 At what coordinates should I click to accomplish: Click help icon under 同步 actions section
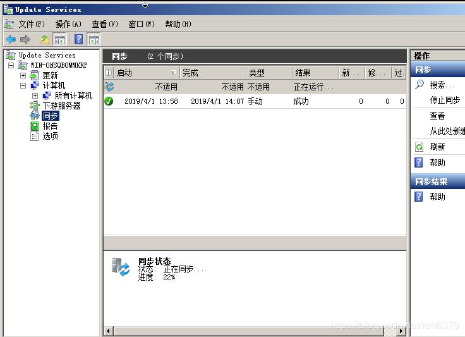click(x=418, y=162)
